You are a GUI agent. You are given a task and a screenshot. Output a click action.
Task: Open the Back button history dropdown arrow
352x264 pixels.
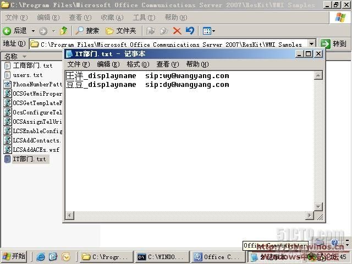[33, 31]
